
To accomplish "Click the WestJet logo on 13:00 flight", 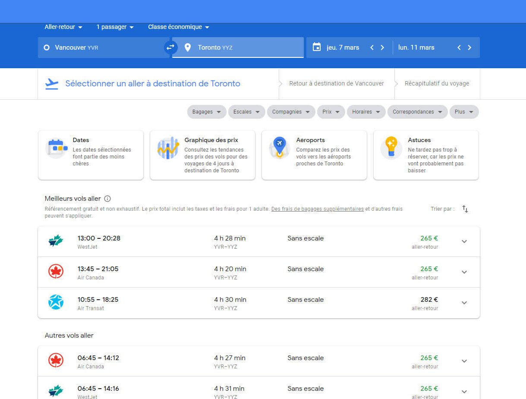I will click(56, 241).
